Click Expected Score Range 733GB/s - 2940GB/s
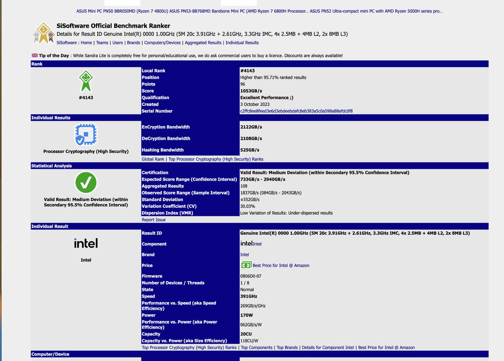 (263, 180)
